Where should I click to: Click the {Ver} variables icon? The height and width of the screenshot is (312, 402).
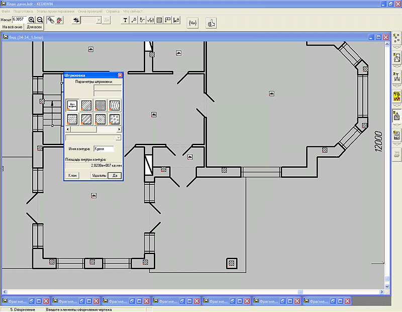click(192, 23)
